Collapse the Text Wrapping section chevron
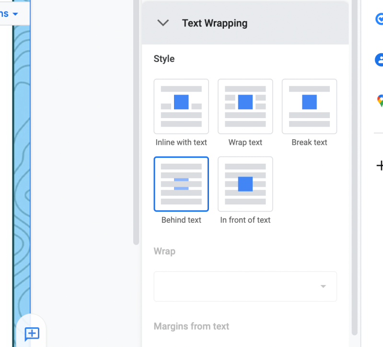Image resolution: width=383 pixels, height=347 pixels. [163, 23]
